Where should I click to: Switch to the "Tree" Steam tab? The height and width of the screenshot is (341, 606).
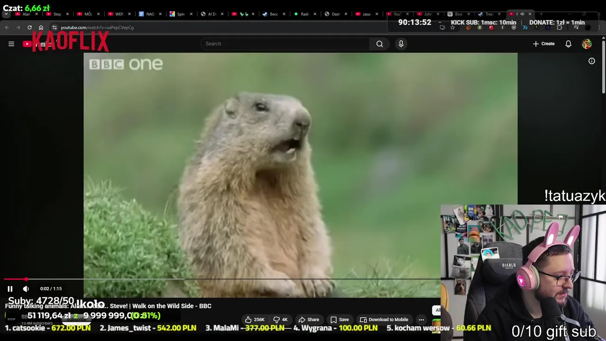(x=489, y=14)
